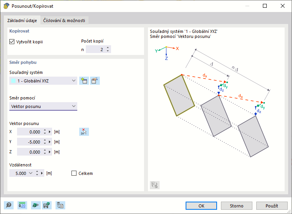Increase number of copies n spinner

click(108, 48)
